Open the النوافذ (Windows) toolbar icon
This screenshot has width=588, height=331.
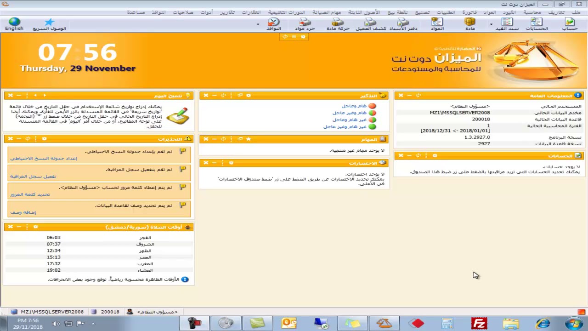click(x=273, y=24)
